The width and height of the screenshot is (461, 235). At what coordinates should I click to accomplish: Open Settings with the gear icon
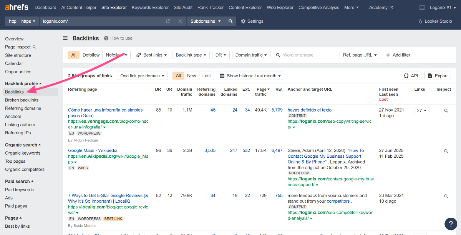point(252,21)
